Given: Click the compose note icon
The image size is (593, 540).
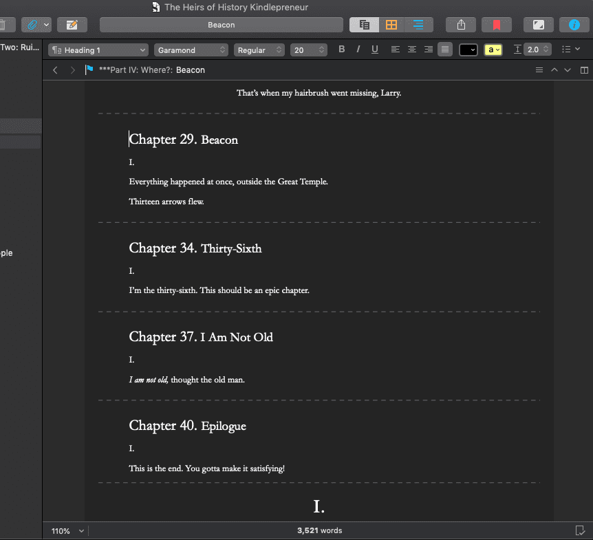Looking at the screenshot, I should pos(72,25).
